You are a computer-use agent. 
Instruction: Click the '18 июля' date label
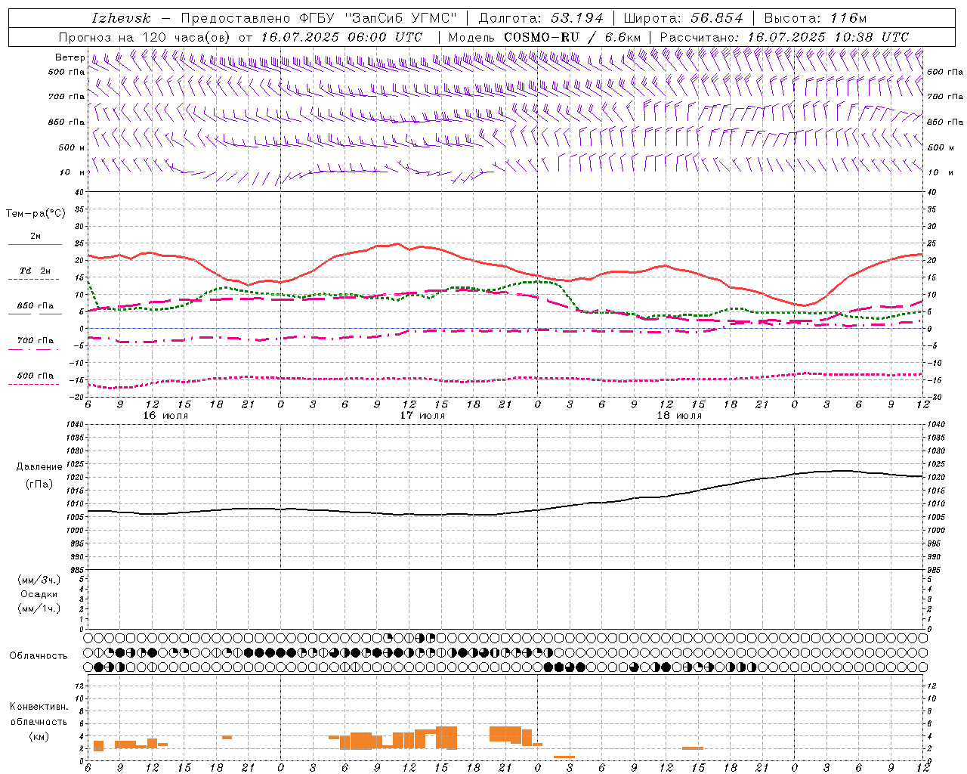pyautogui.click(x=679, y=416)
